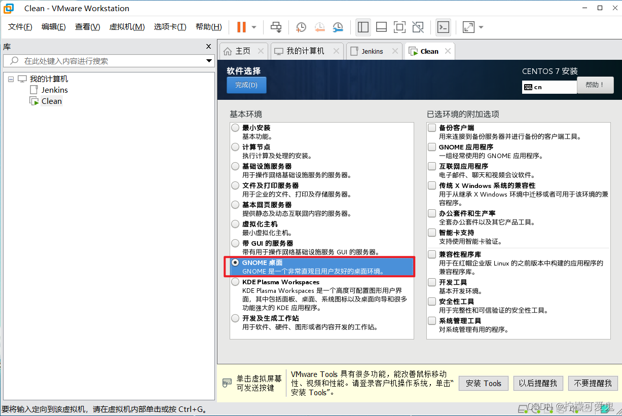The width and height of the screenshot is (622, 416).
Task: Check the 安全性工具 checkbox
Action: [x=432, y=301]
